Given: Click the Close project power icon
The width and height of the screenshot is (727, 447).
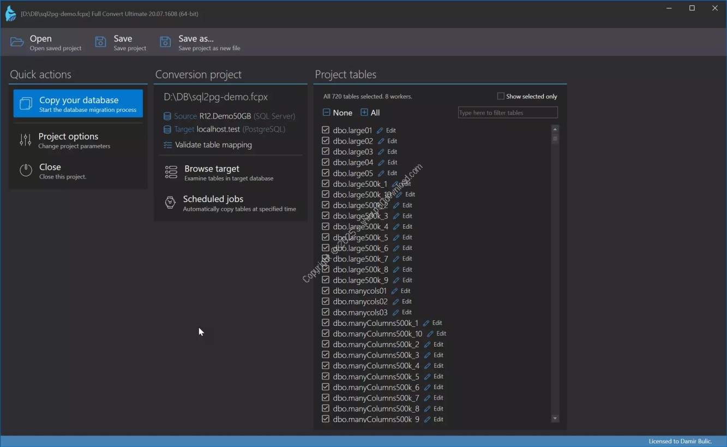Looking at the screenshot, I should tap(26, 170).
